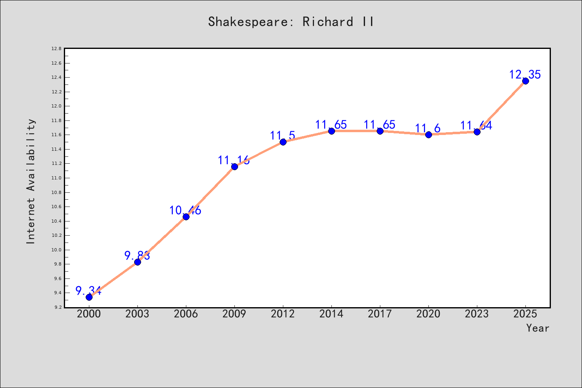Click the 2017 x-axis tick label
The width and height of the screenshot is (582, 388).
pos(380,314)
